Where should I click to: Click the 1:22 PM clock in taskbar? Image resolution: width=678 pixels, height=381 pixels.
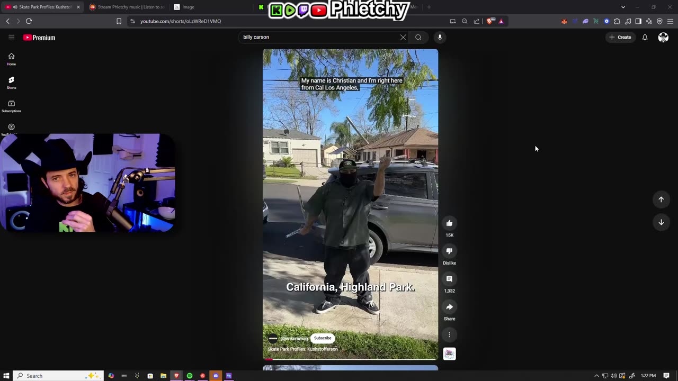click(648, 376)
